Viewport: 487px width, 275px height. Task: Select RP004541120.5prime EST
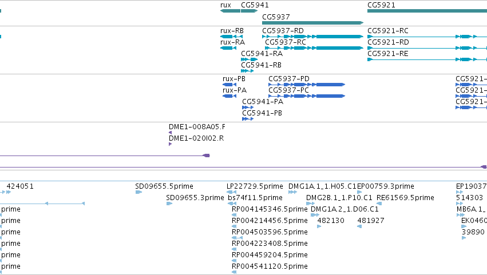click(x=270, y=266)
